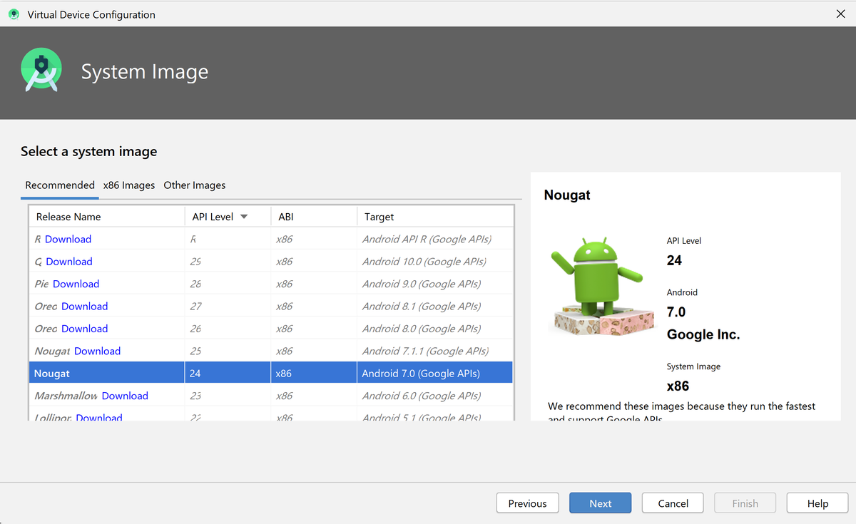Download the Pie system image
The width and height of the screenshot is (856, 524).
coord(76,283)
